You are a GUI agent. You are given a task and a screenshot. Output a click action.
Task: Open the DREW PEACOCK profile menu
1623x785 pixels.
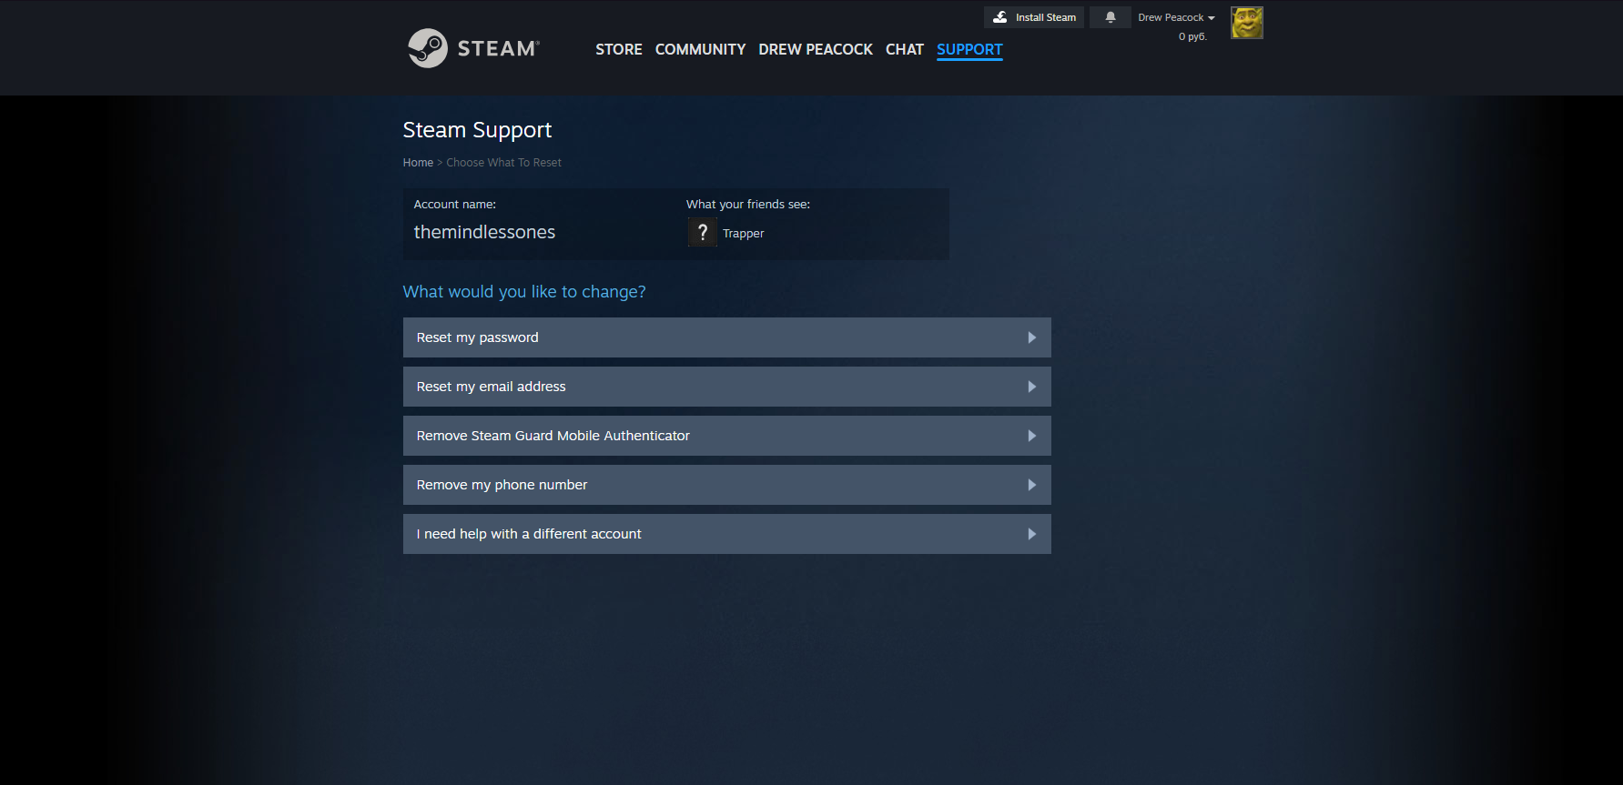(x=816, y=49)
